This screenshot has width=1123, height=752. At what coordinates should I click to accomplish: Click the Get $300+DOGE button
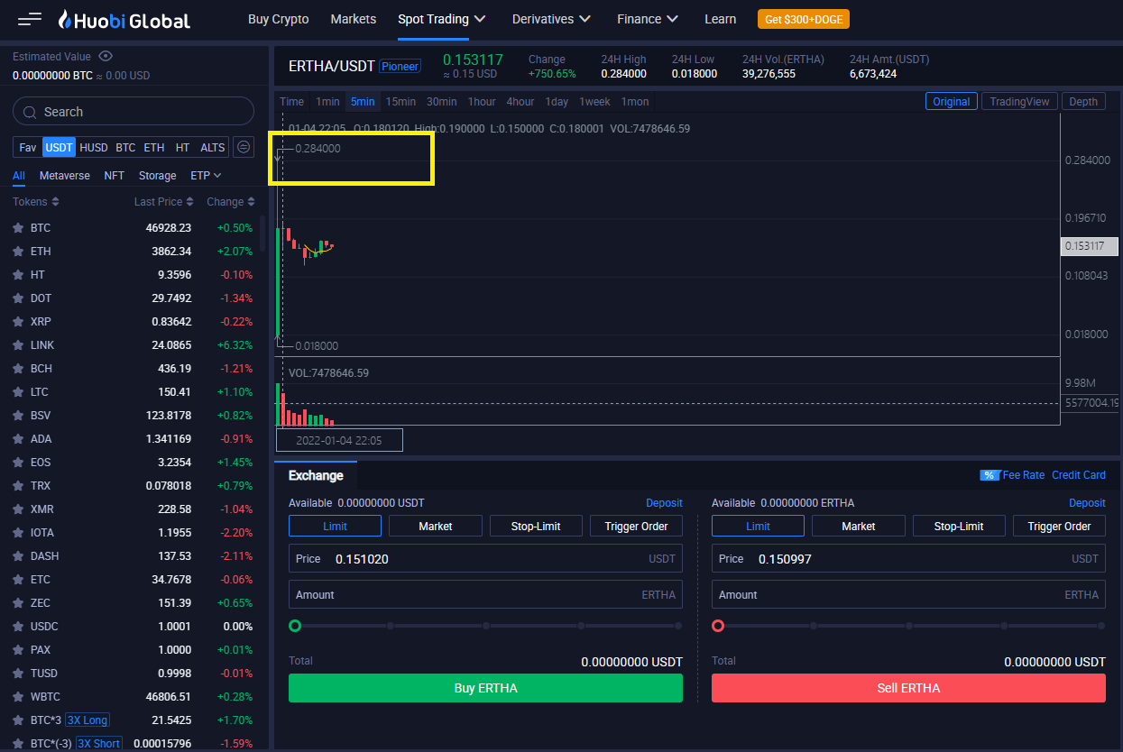tap(804, 19)
